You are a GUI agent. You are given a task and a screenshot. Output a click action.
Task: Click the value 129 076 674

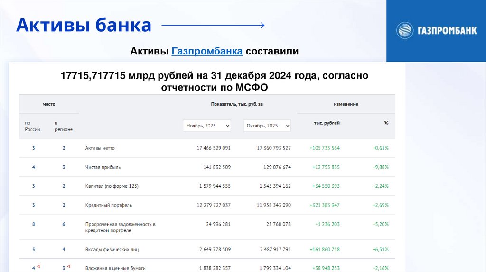[x=277, y=167]
